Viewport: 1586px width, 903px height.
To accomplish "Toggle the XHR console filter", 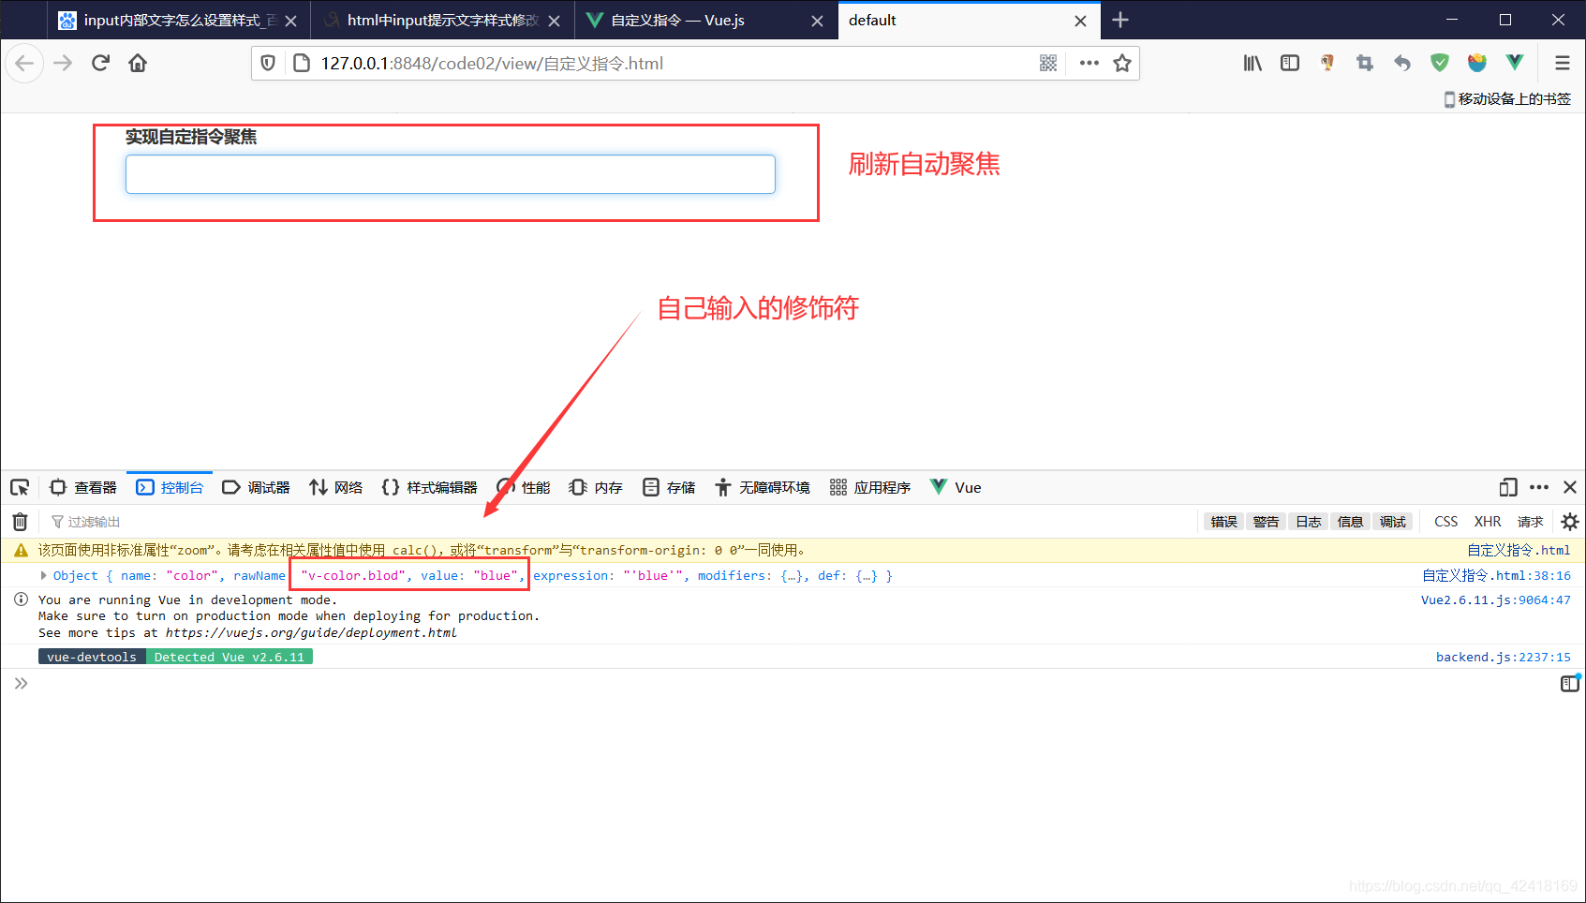I will click(1488, 522).
